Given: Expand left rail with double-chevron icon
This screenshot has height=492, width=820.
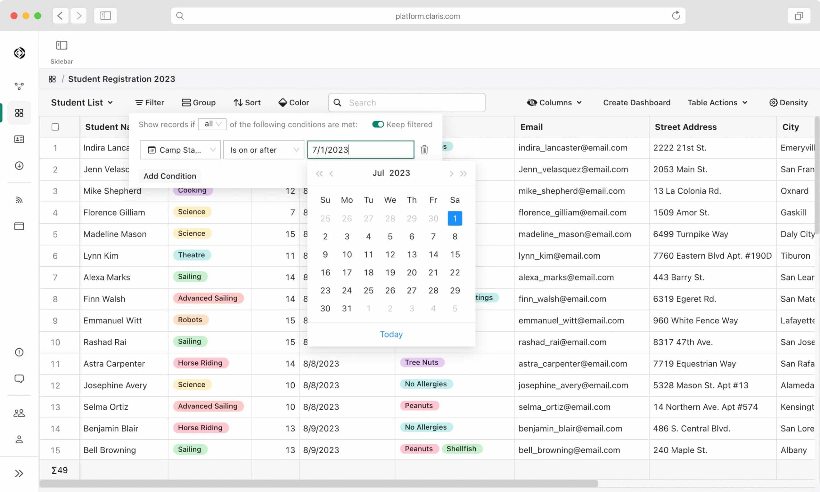Looking at the screenshot, I should click(19, 473).
